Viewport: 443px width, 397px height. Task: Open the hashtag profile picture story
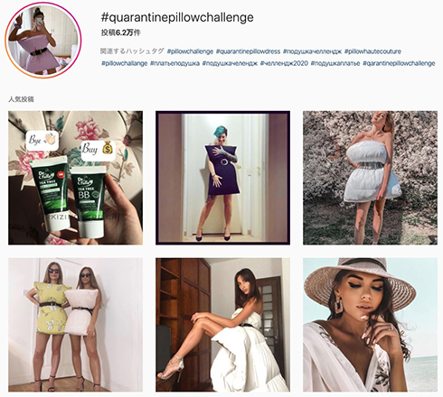[43, 41]
